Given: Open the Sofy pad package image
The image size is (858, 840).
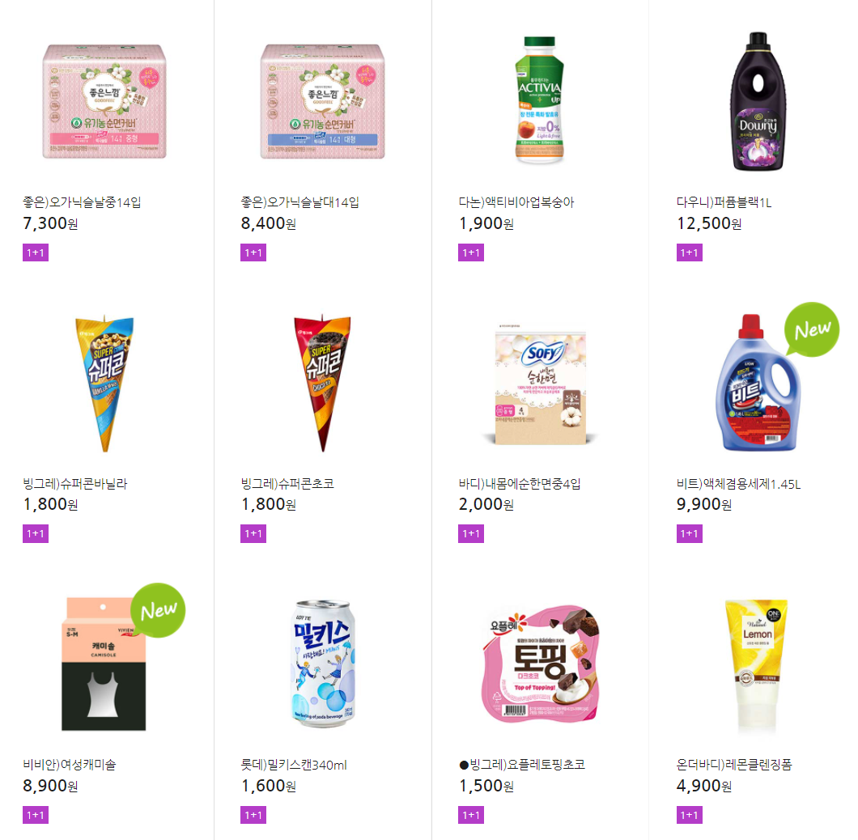Looking at the screenshot, I should [x=540, y=384].
